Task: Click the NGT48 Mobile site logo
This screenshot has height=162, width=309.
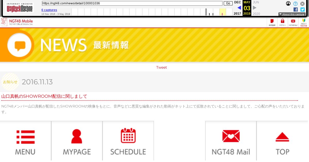Action: coord(17,22)
